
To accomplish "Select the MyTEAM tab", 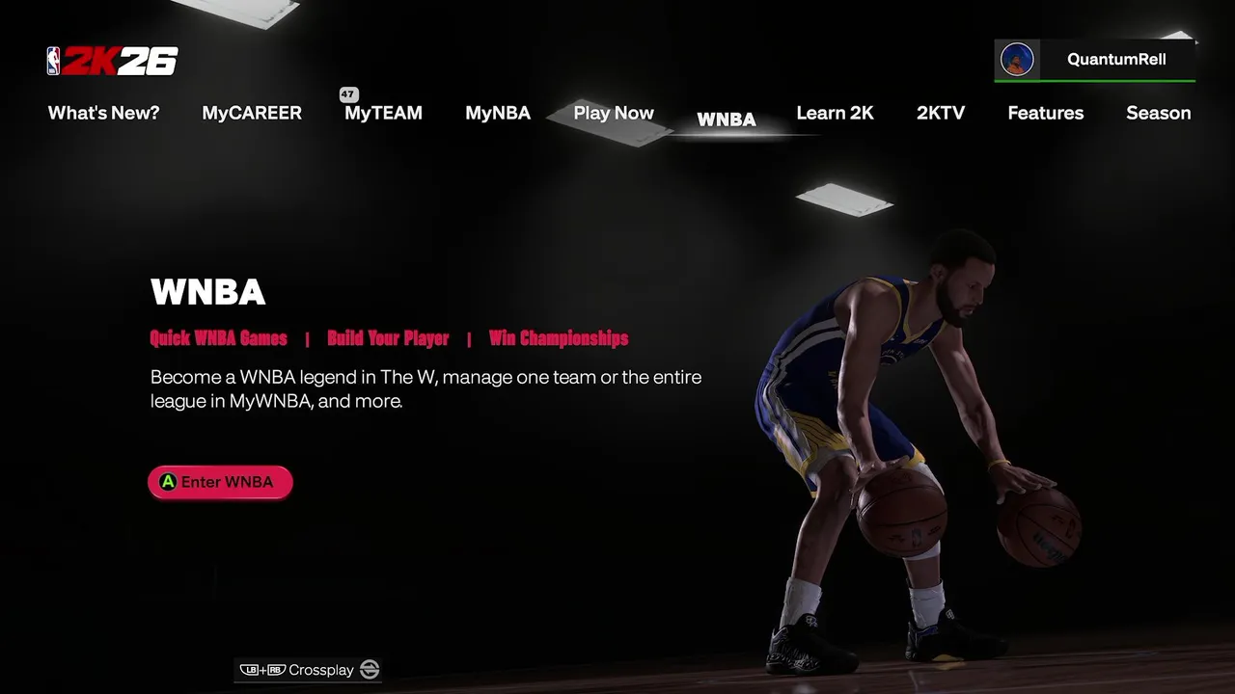I will 383,113.
